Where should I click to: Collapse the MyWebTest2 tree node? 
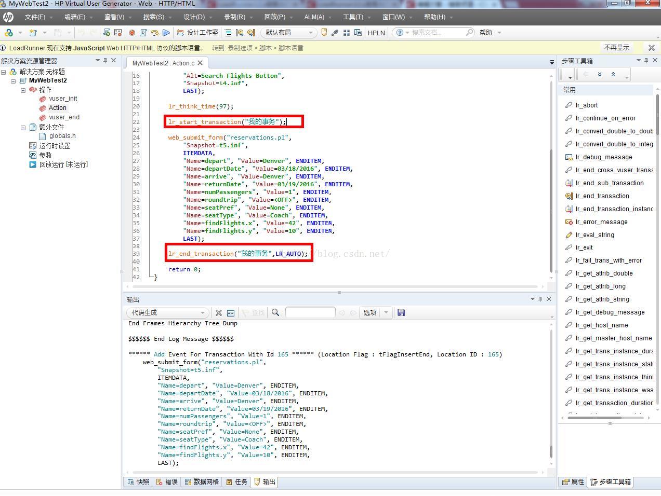pyautogui.click(x=14, y=81)
